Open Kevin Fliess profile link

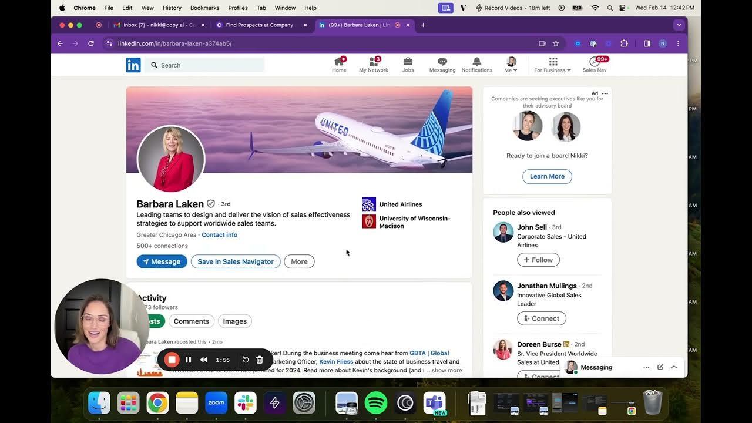(x=336, y=362)
